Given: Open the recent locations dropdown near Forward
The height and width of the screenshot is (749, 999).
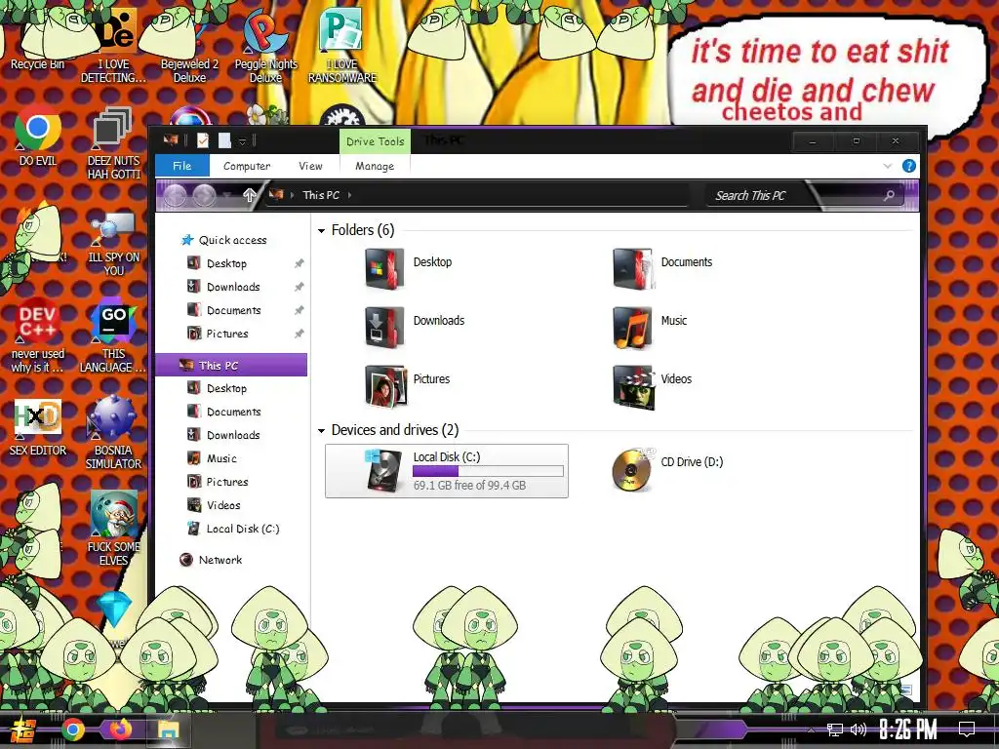Looking at the screenshot, I should click(x=226, y=195).
